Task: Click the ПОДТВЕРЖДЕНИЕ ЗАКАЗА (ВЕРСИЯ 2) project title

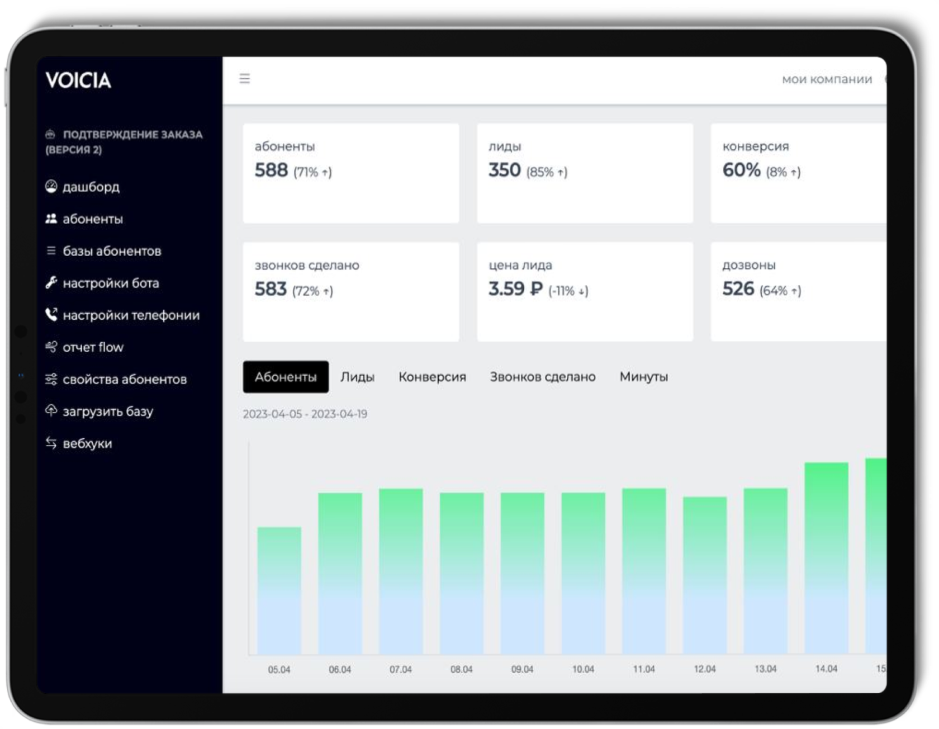Action: pos(124,142)
